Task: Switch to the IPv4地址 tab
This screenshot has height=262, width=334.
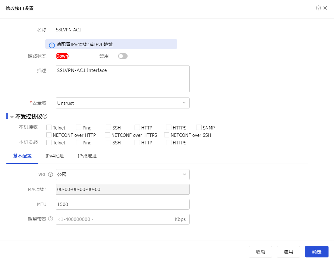Action: click(55, 156)
